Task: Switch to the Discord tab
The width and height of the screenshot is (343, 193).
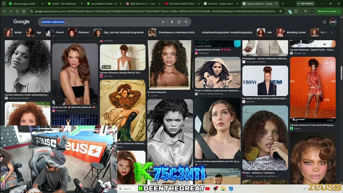Action: click(143, 4)
